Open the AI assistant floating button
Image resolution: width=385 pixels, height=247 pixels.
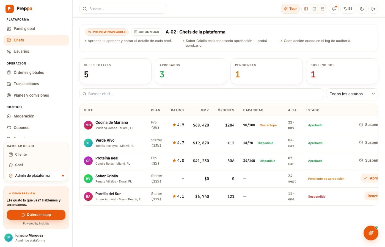(371, 233)
